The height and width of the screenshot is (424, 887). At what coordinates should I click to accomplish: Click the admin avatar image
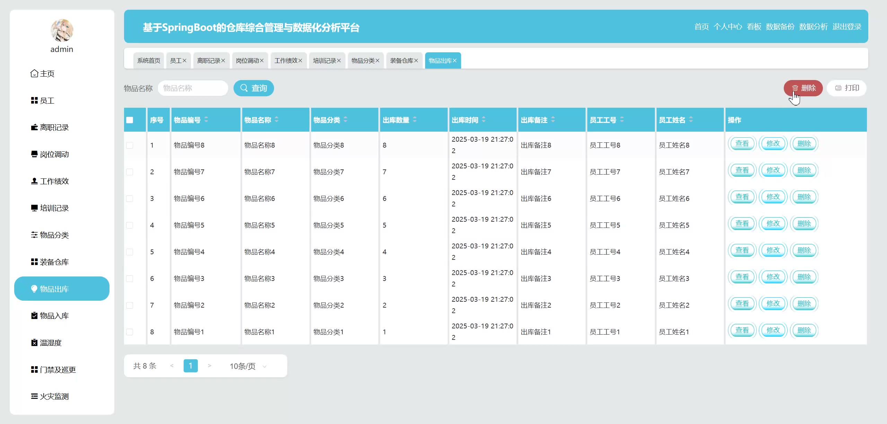click(x=62, y=30)
